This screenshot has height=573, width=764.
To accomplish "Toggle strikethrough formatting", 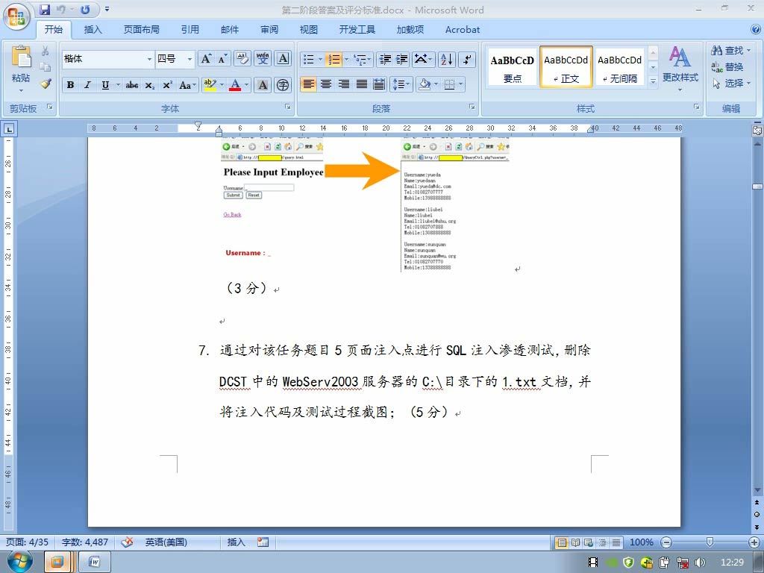I will tap(131, 85).
